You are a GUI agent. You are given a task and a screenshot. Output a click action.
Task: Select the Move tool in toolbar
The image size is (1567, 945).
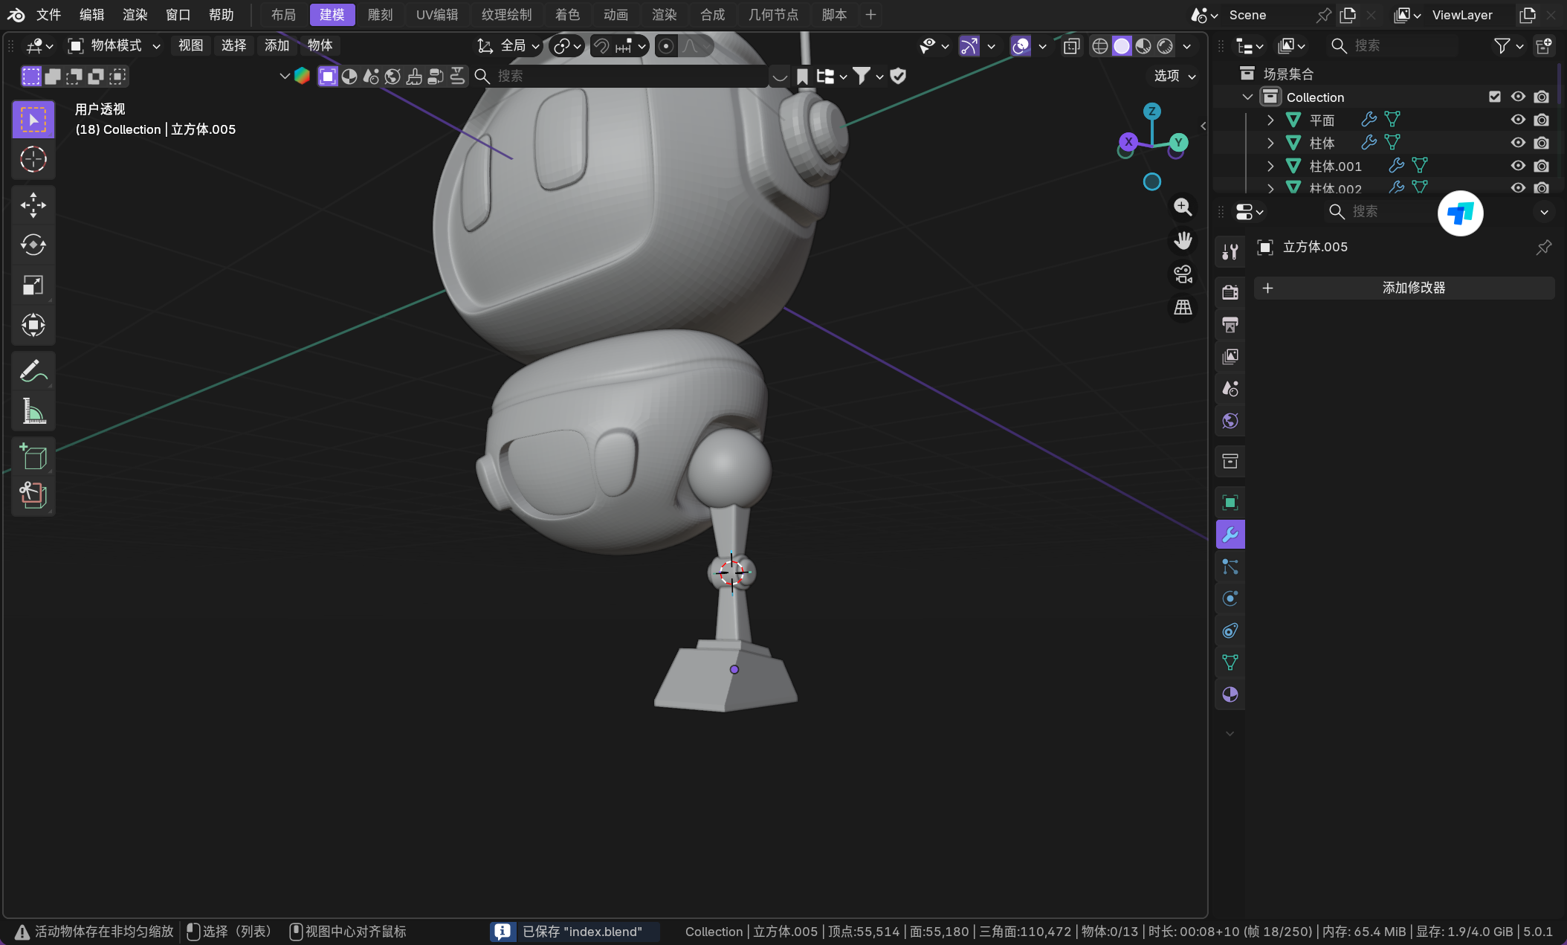click(x=33, y=204)
